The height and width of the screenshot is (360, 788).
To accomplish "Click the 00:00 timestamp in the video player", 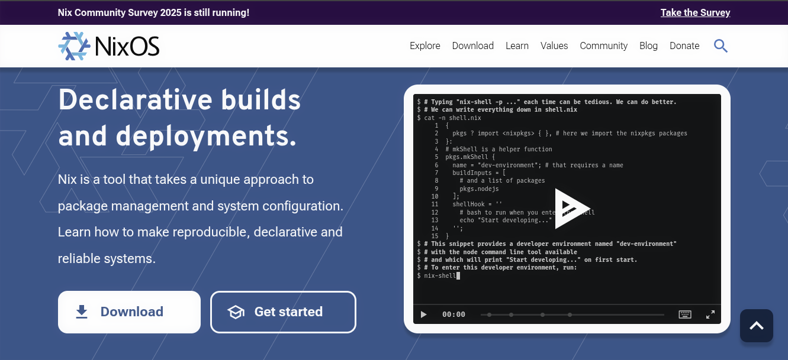I will tap(453, 314).
